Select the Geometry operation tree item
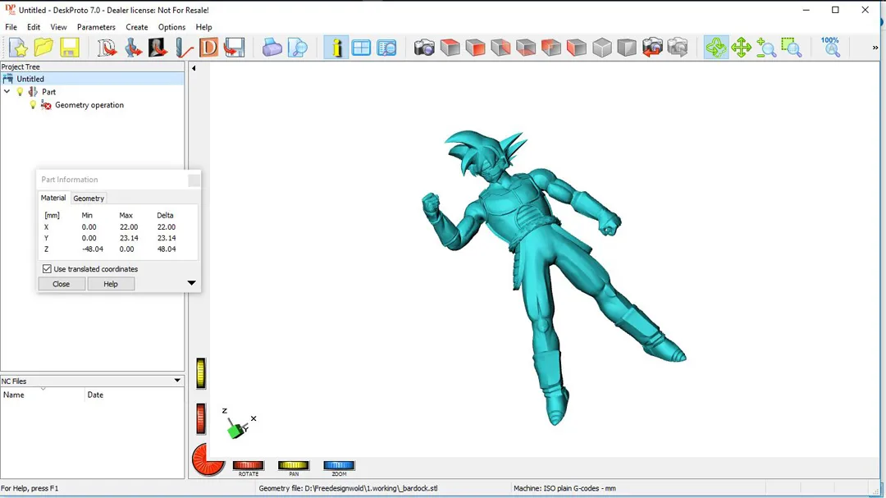 coord(89,105)
